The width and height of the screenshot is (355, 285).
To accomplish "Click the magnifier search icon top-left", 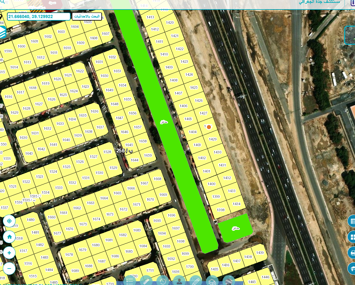I will [x=2, y=2].
